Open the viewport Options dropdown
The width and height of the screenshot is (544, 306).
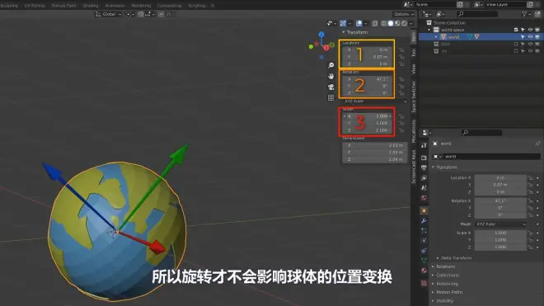(404, 14)
